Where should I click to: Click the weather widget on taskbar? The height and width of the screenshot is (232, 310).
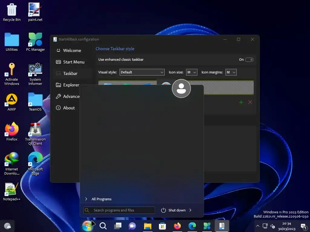point(7,226)
